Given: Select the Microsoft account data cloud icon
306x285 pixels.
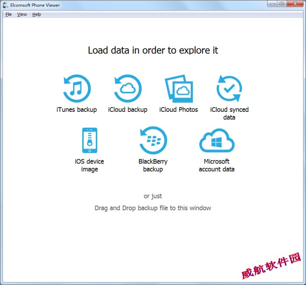Looking at the screenshot, I should pos(217,140).
